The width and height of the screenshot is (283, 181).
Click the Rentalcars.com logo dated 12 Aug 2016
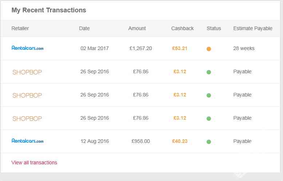click(x=27, y=141)
